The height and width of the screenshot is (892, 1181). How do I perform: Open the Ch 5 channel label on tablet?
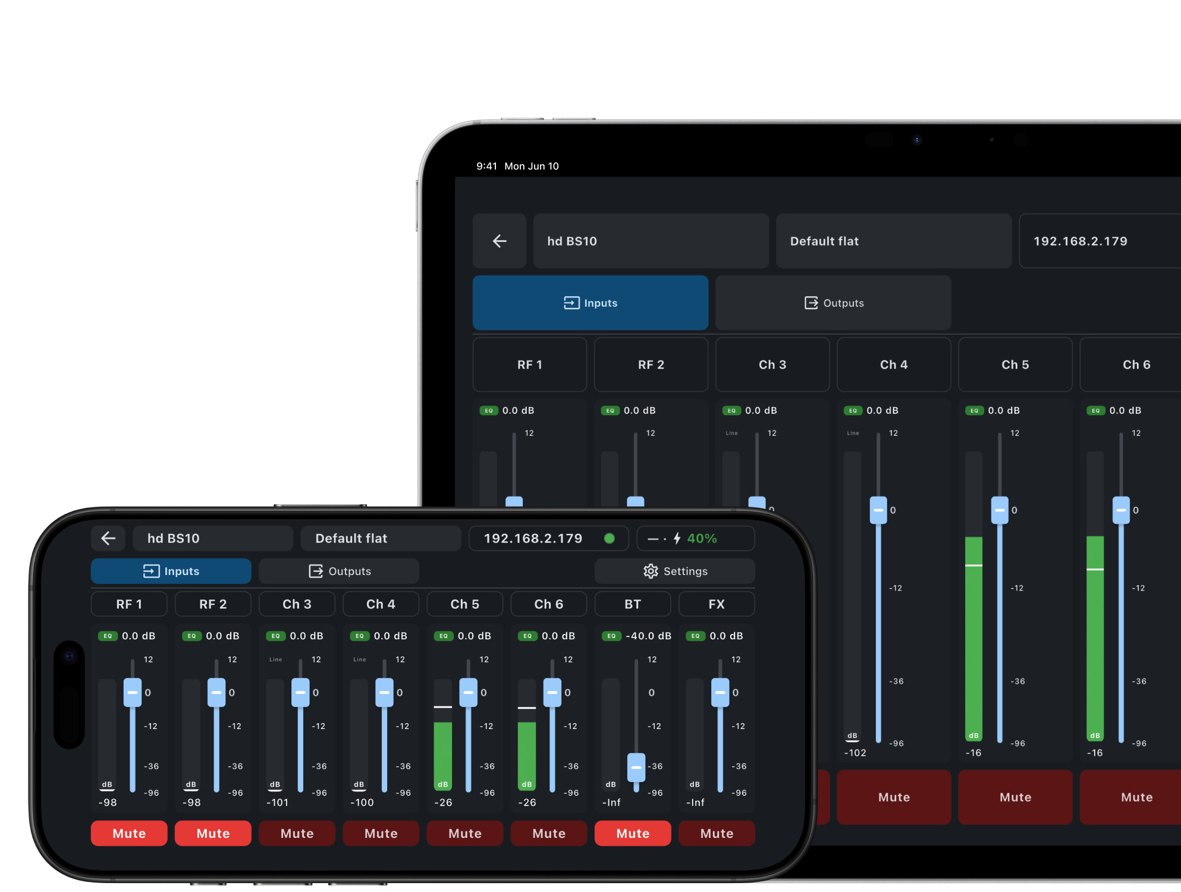(x=1015, y=365)
